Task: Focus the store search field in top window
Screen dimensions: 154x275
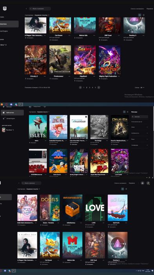Action: 40,9
